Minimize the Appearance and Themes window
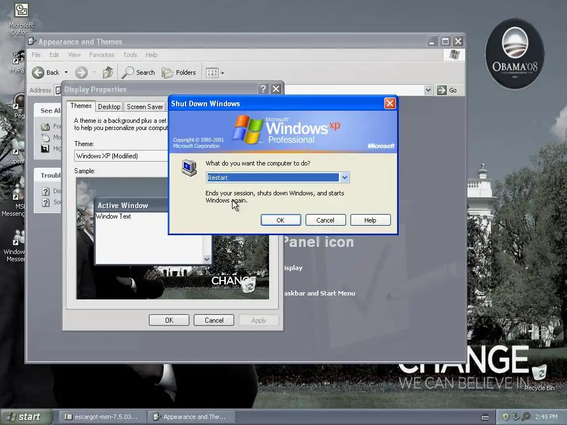 click(432, 42)
